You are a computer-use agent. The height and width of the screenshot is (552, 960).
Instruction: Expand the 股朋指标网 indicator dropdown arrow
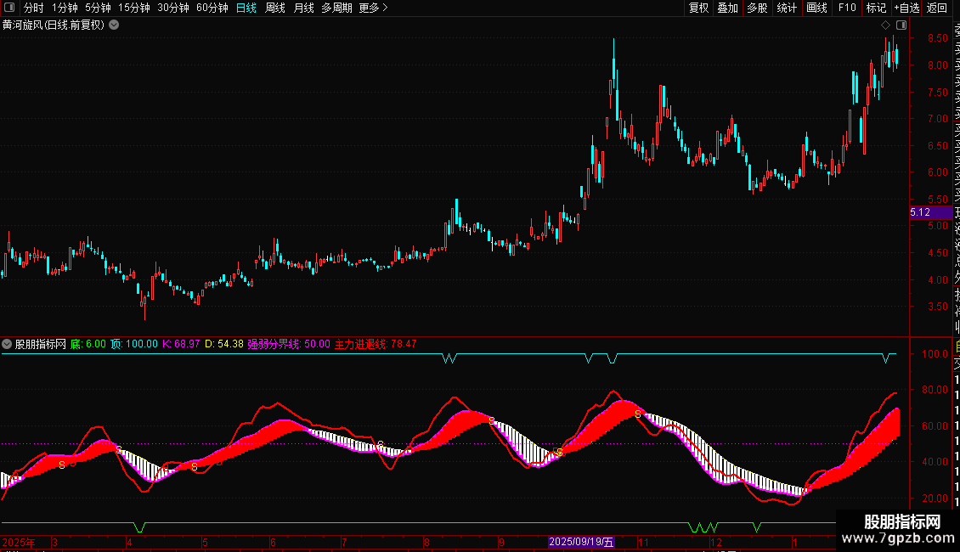pos(7,344)
